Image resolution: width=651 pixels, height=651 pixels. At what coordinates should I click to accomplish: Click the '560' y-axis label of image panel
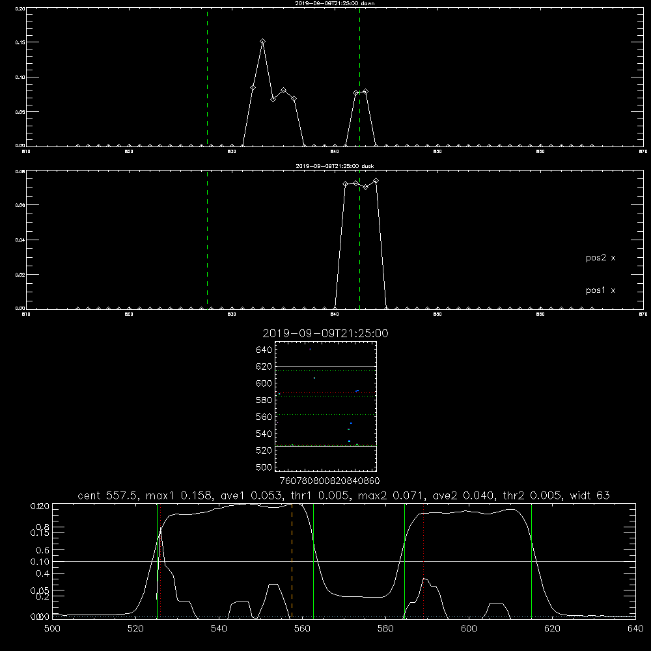264,417
